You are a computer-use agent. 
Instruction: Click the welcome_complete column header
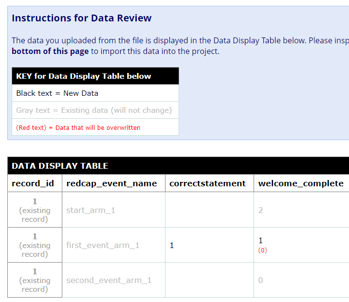pos(300,183)
